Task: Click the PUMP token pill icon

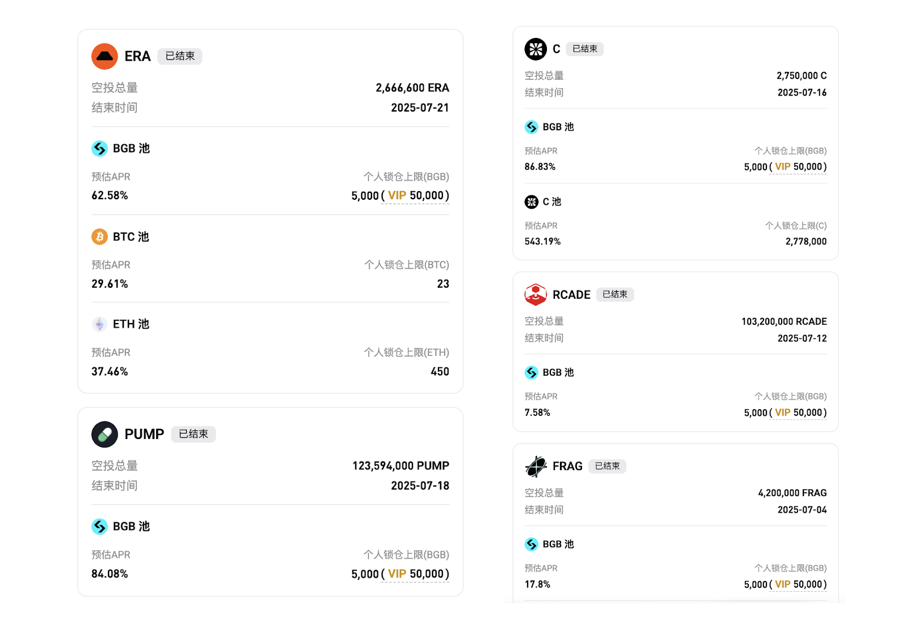Action: click(x=105, y=434)
